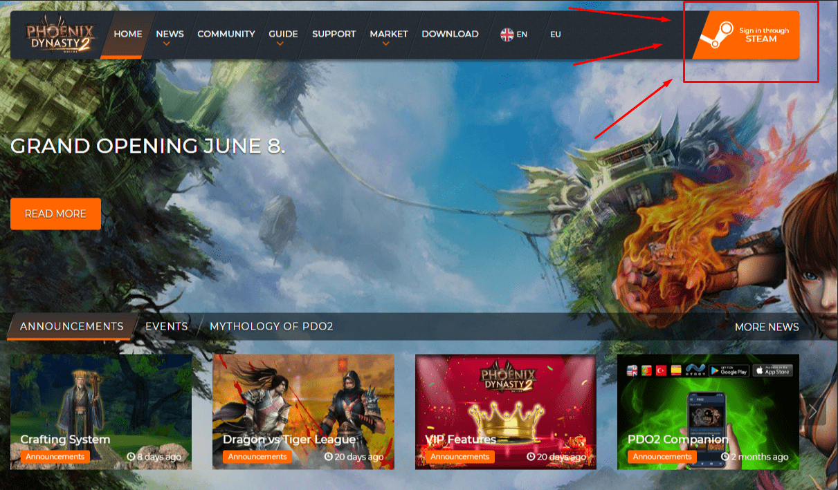Open the COMMUNITY menu item
This screenshot has width=838, height=490.
click(226, 34)
